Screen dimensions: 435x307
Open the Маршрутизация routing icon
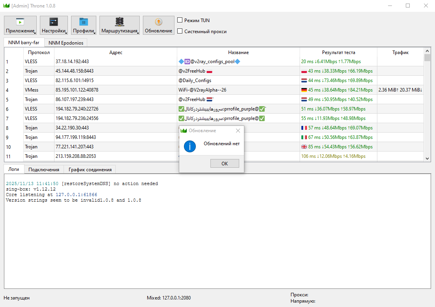pos(119,22)
